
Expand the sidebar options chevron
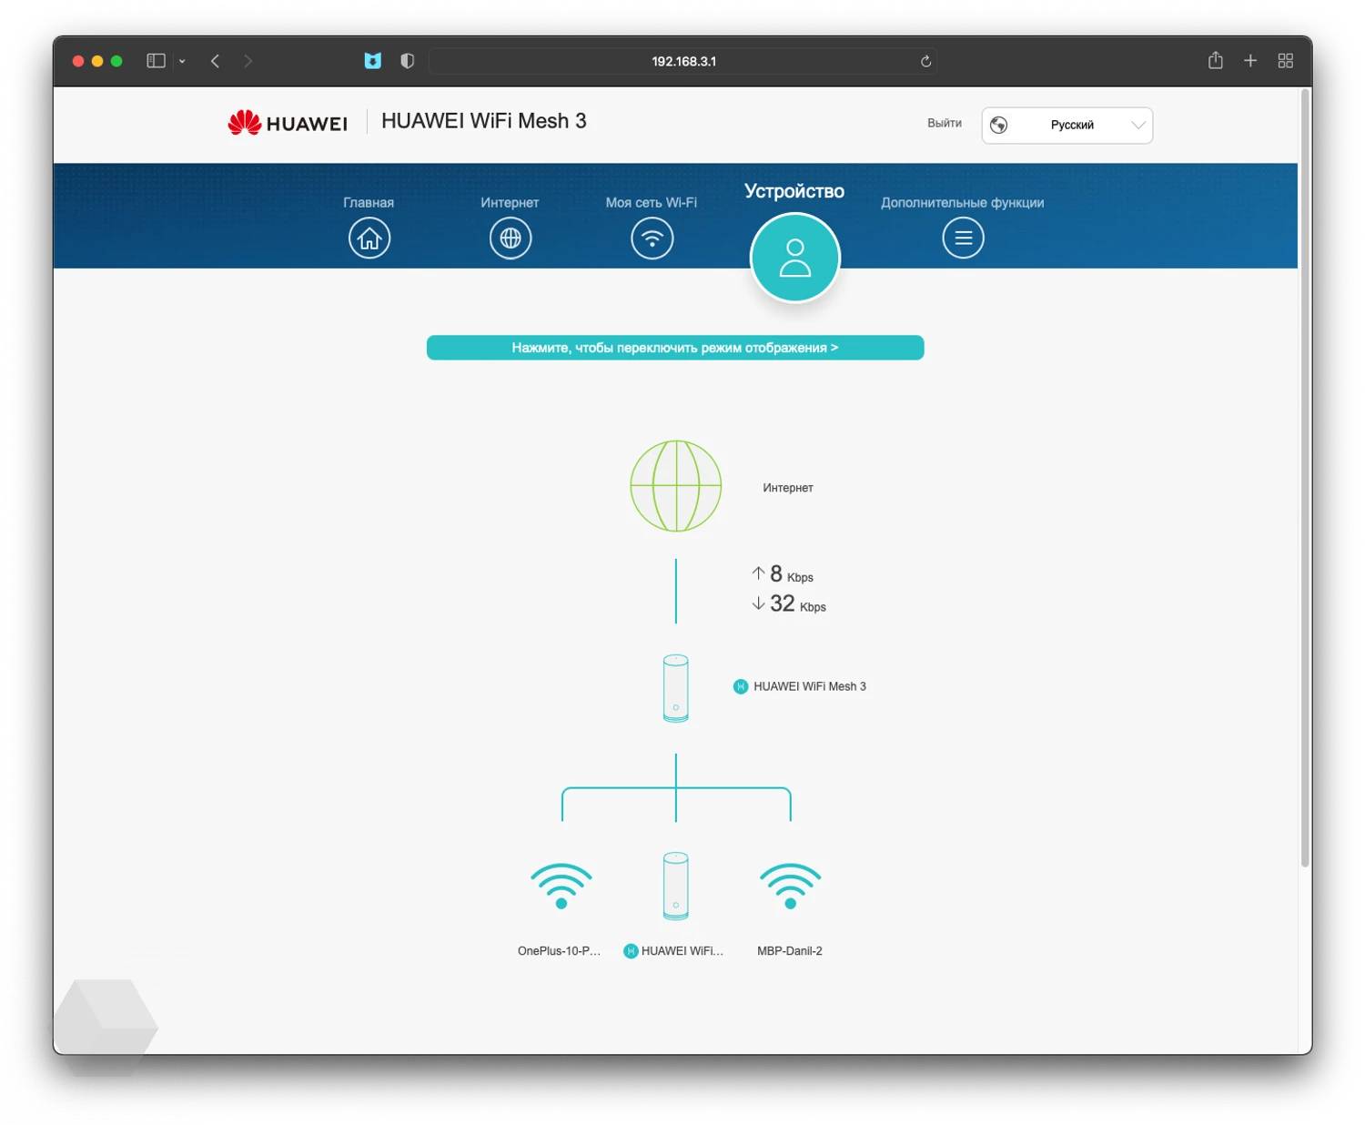[182, 61]
